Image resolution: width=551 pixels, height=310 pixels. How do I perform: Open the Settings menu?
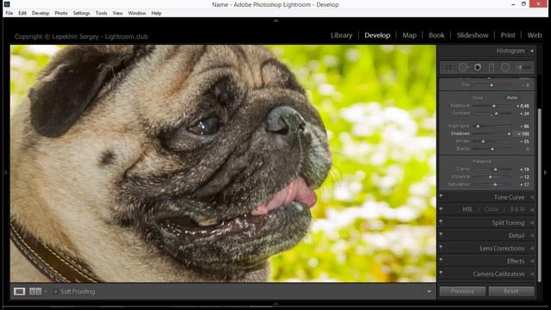(82, 13)
